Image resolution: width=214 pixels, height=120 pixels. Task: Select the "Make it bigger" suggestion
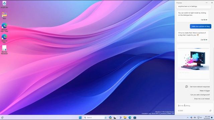point(205,91)
